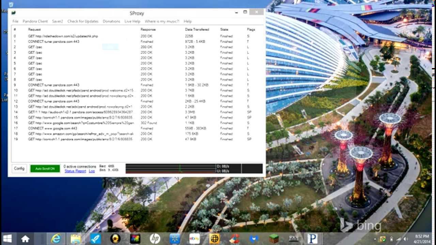Open the eBay app in taskbar

coord(194,239)
